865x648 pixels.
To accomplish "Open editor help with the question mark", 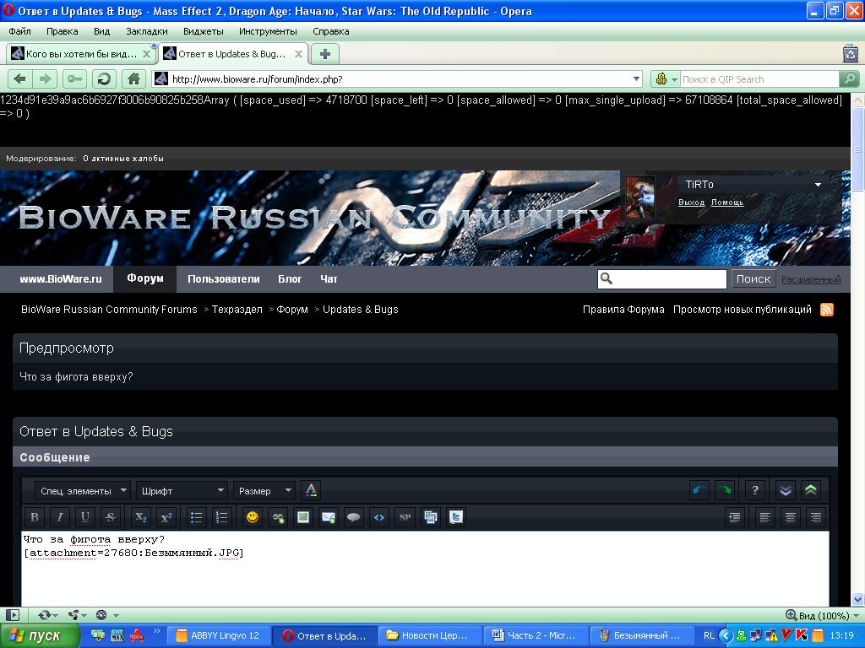I will [754, 490].
